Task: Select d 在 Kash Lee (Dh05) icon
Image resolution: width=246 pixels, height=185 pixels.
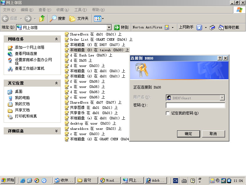Action: [67, 55]
